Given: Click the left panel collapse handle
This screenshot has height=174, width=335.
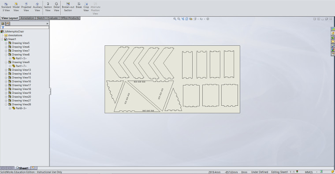Looking at the screenshot, I should coord(50,91).
